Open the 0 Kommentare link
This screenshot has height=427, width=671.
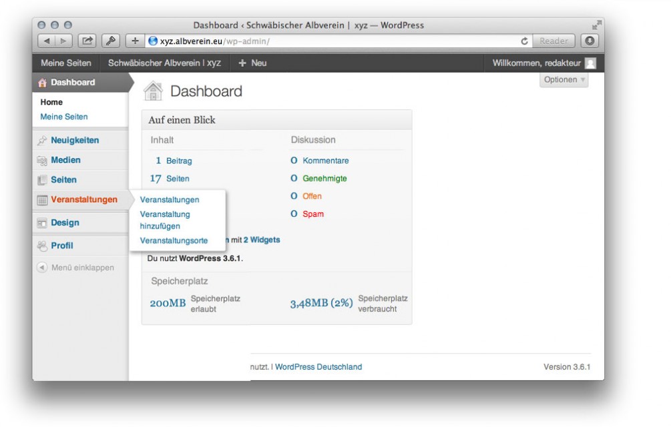pos(320,161)
